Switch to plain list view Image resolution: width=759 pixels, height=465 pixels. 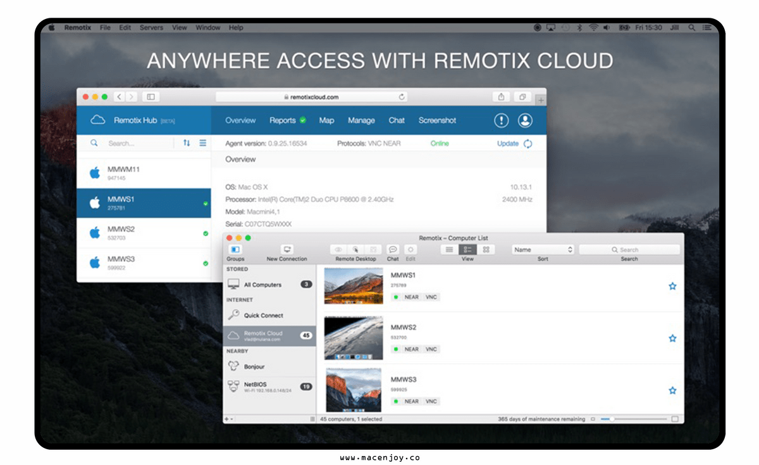pyautogui.click(x=450, y=250)
